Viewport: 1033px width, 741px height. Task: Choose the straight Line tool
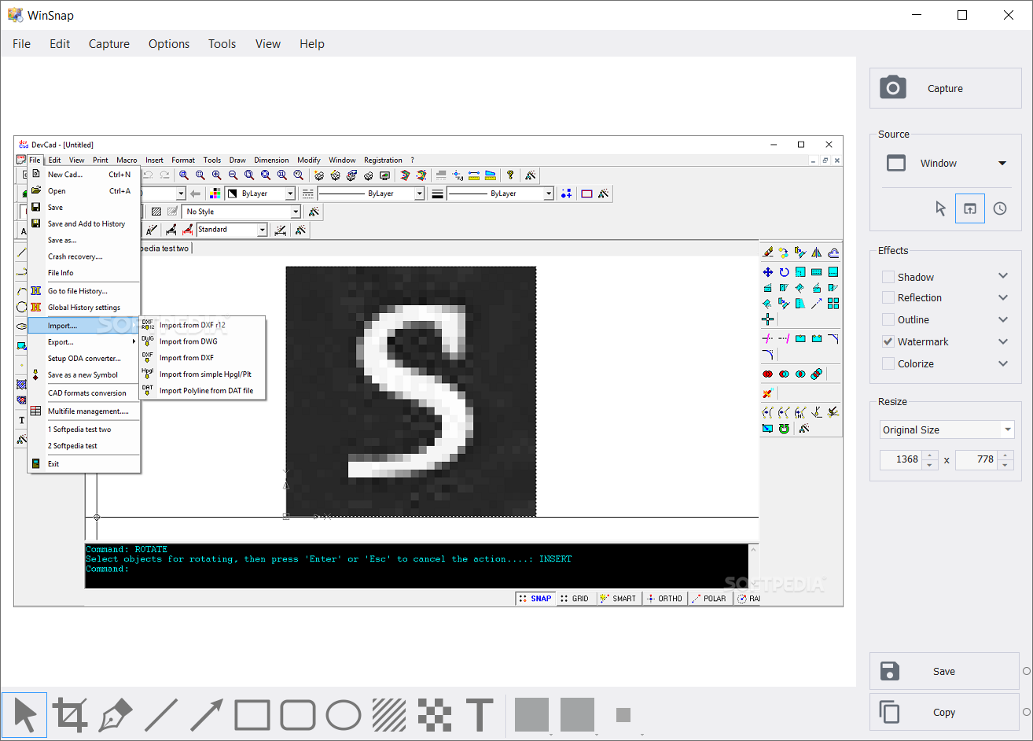(161, 715)
